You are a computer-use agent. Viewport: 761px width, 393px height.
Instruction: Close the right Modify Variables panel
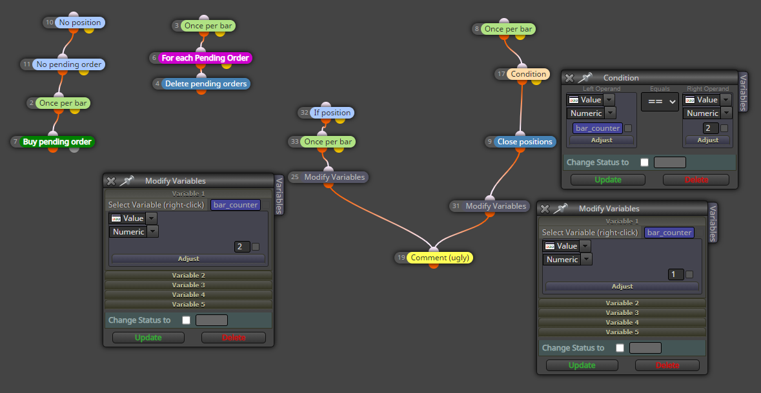(545, 209)
